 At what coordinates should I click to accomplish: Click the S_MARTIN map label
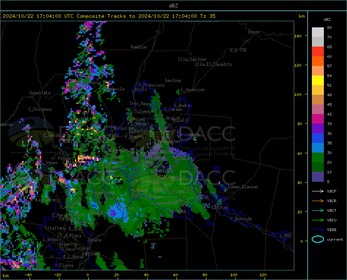[160, 171]
